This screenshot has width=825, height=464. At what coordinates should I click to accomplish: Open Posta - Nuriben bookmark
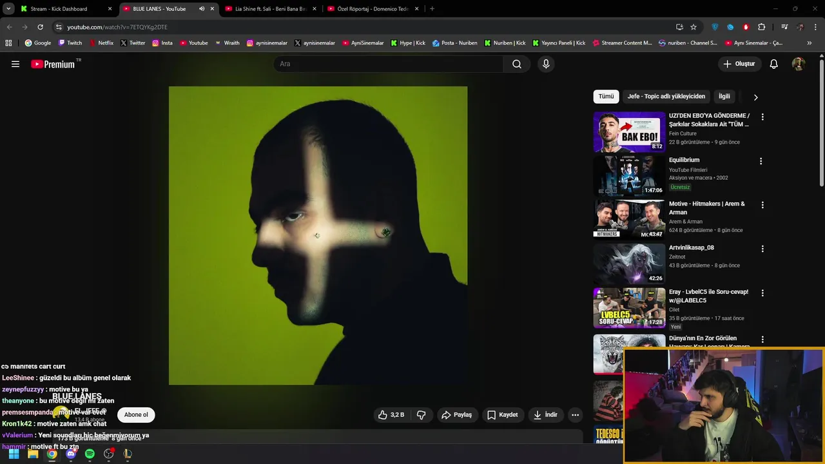tap(454, 43)
